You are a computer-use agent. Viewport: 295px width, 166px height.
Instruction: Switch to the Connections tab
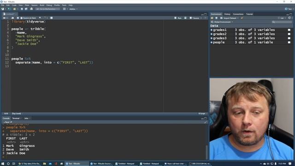[x=238, y=14]
